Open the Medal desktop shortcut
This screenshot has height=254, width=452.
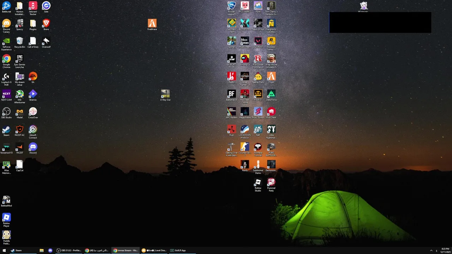tap(20, 113)
